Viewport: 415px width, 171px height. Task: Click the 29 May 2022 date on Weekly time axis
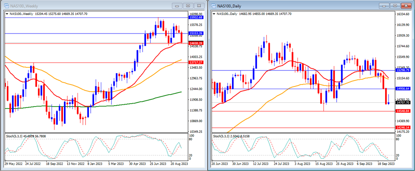(13, 164)
